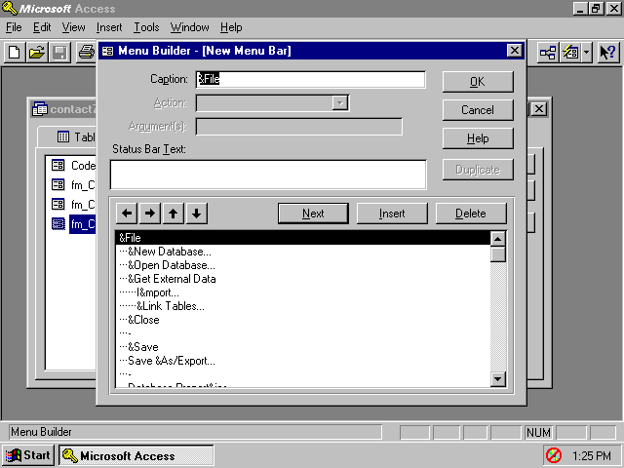The image size is (624, 468).
Task: Select the &Close entry
Action: coord(303,320)
